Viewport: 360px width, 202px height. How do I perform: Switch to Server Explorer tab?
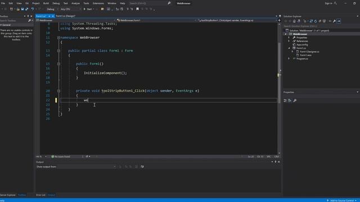point(8,195)
